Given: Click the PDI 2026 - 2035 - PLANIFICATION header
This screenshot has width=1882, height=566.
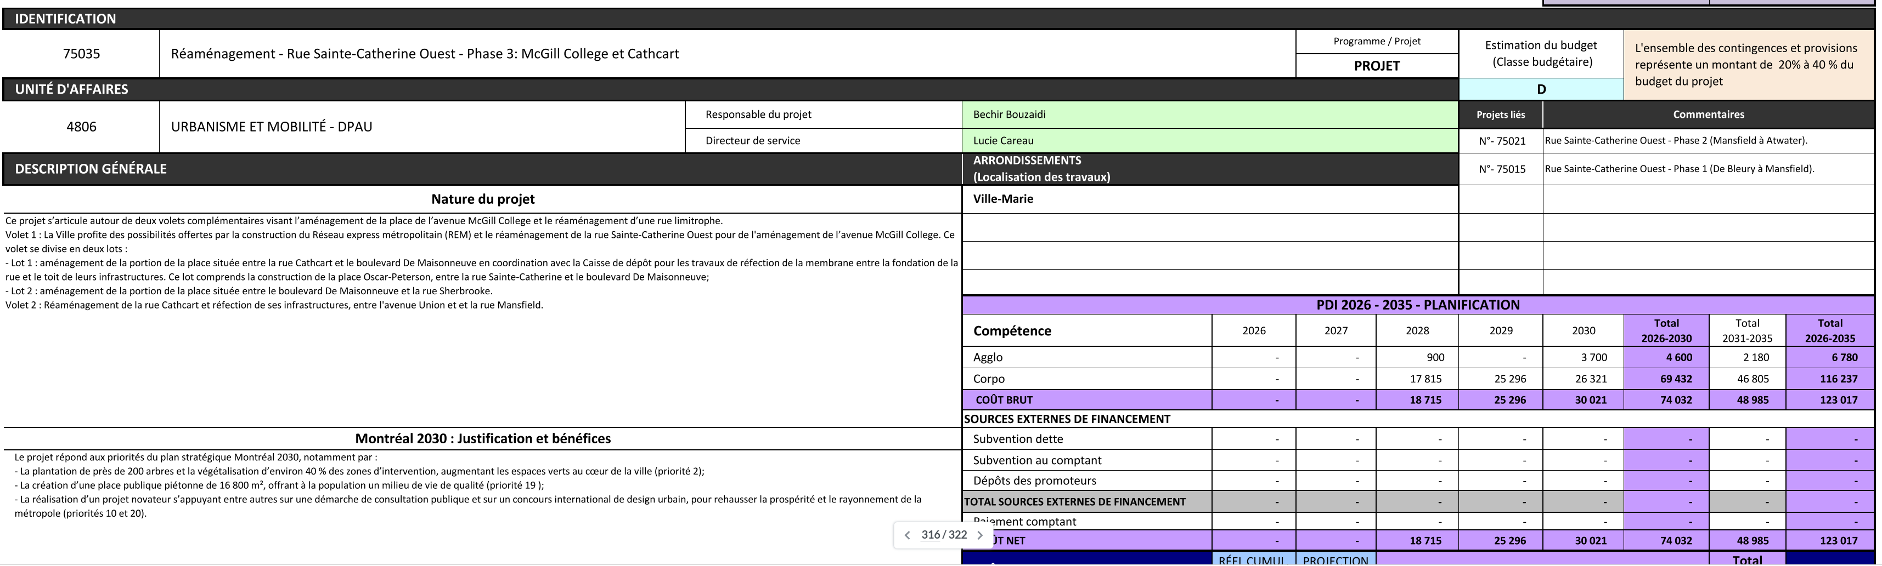Looking at the screenshot, I should (1417, 305).
